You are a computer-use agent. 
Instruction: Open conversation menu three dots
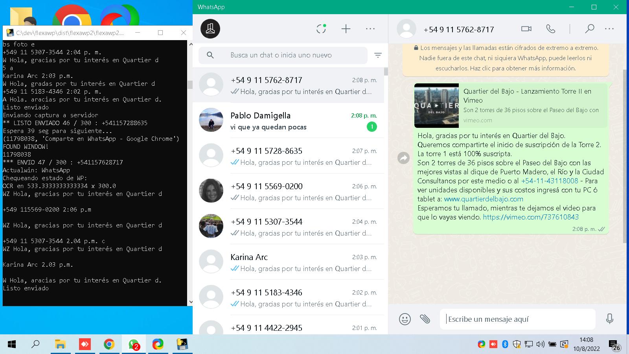pyautogui.click(x=609, y=29)
